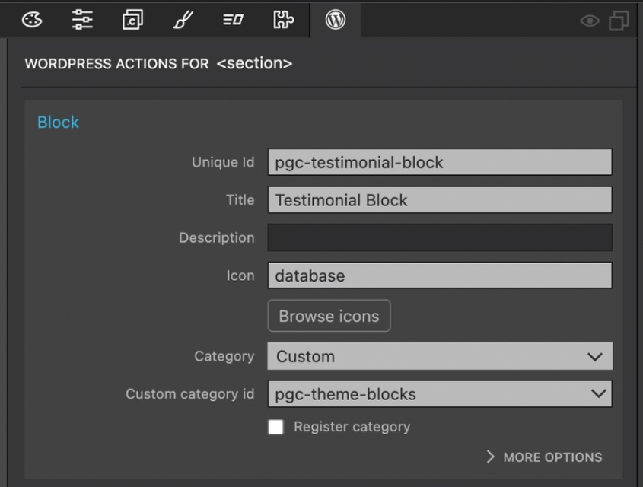Select the empty Description field
The image size is (643, 487).
[440, 237]
